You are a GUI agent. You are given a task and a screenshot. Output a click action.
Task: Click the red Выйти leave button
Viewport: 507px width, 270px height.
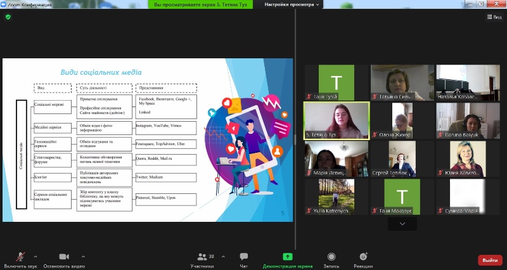[490, 260]
